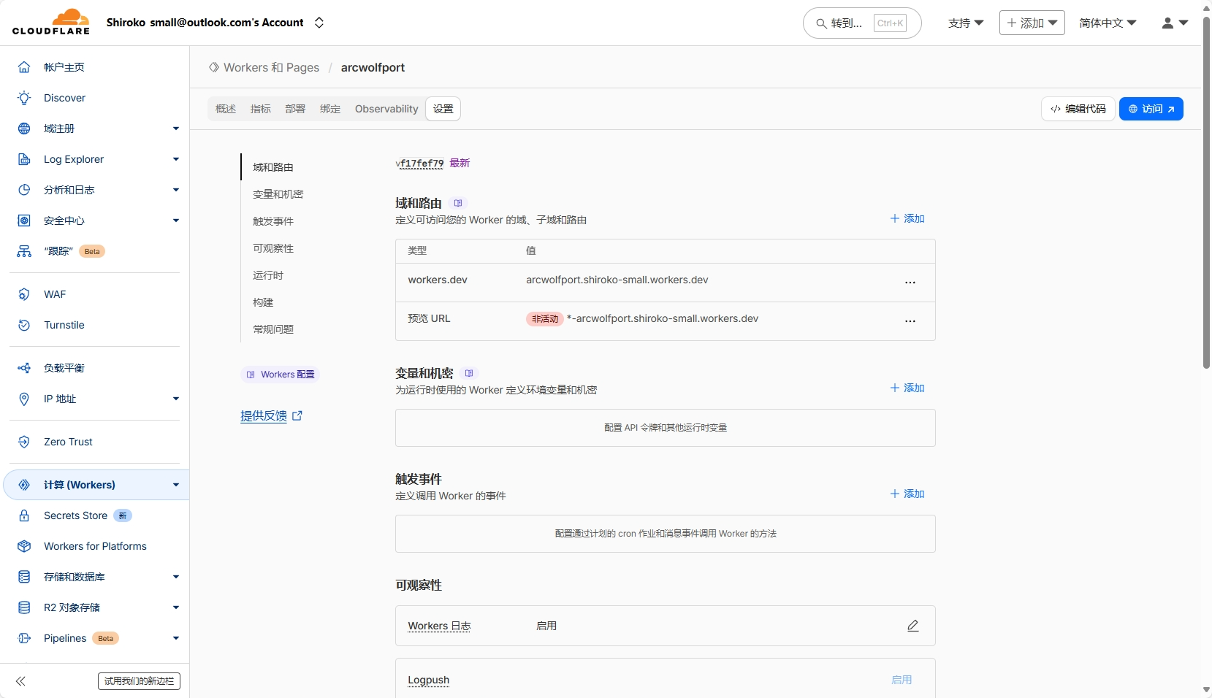This screenshot has width=1212, height=698.
Task: Switch to the 部署 tab
Action: pyautogui.click(x=295, y=109)
